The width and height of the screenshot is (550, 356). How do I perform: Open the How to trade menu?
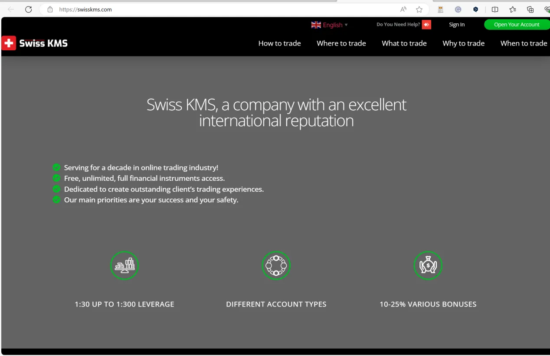click(x=280, y=43)
